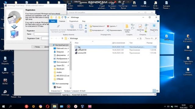Click the red Удалить delete icon
This screenshot has width=195, height=109.
[x=108, y=26]
